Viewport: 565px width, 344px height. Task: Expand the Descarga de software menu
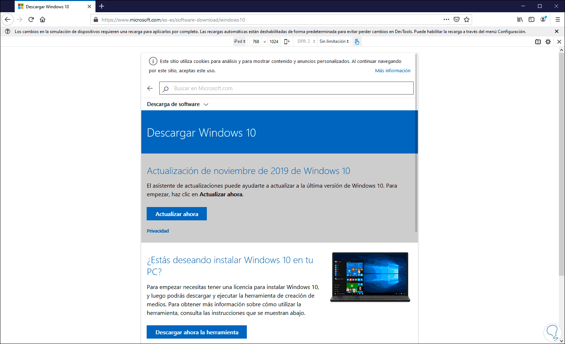pyautogui.click(x=178, y=104)
